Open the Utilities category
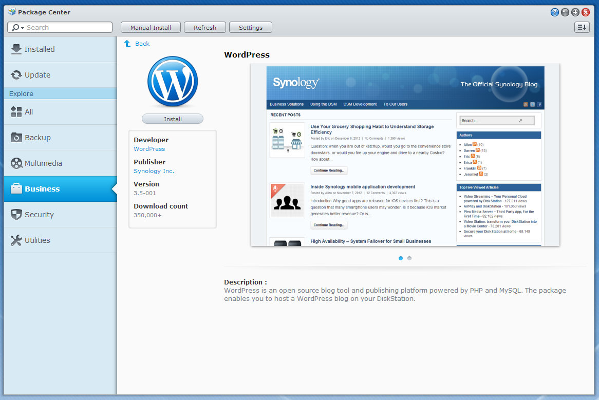599x400 pixels. 60,240
